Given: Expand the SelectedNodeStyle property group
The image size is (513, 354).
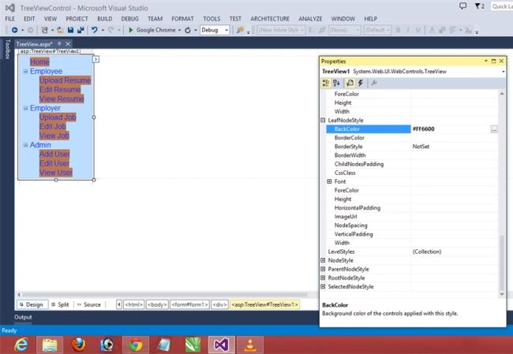Looking at the screenshot, I should pos(324,287).
